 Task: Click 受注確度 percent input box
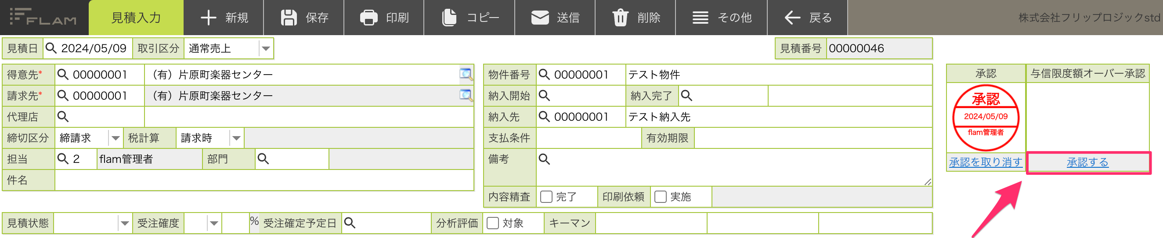(235, 223)
